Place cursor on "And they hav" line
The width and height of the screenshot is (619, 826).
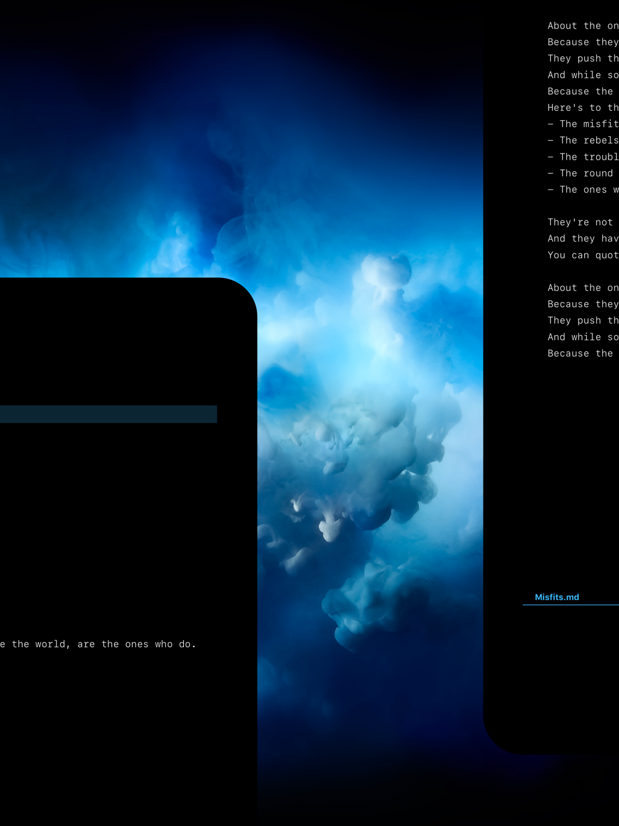click(x=582, y=238)
